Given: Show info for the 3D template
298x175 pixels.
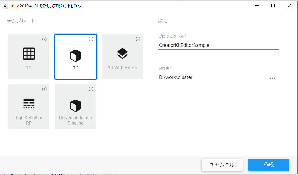Looking at the screenshot, I should point(91,39).
